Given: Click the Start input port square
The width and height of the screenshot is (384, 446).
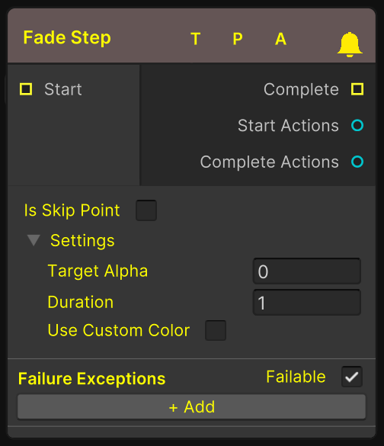Looking at the screenshot, I should (26, 89).
